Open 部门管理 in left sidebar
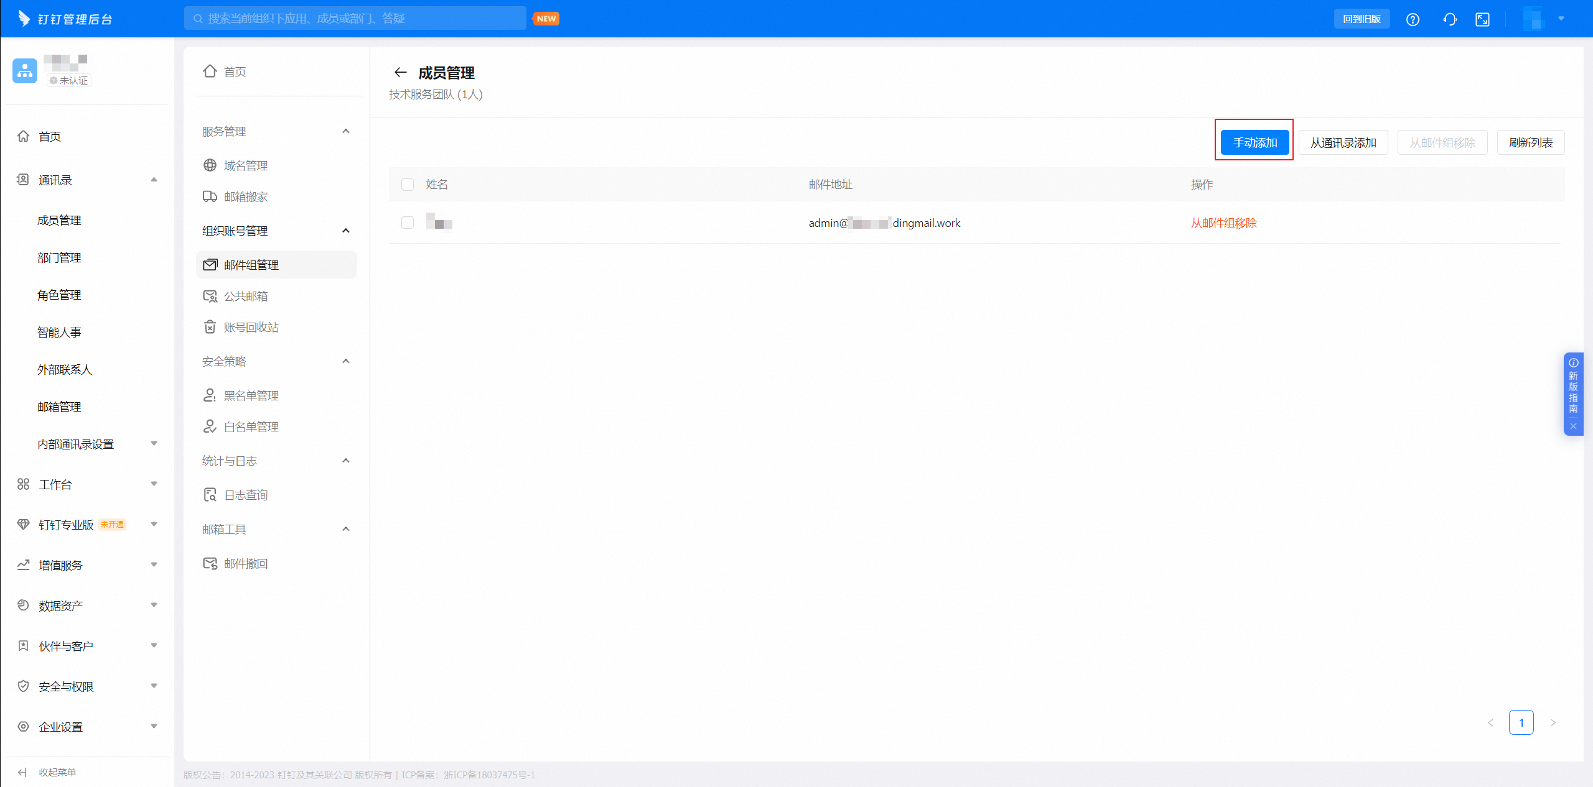 coord(59,257)
